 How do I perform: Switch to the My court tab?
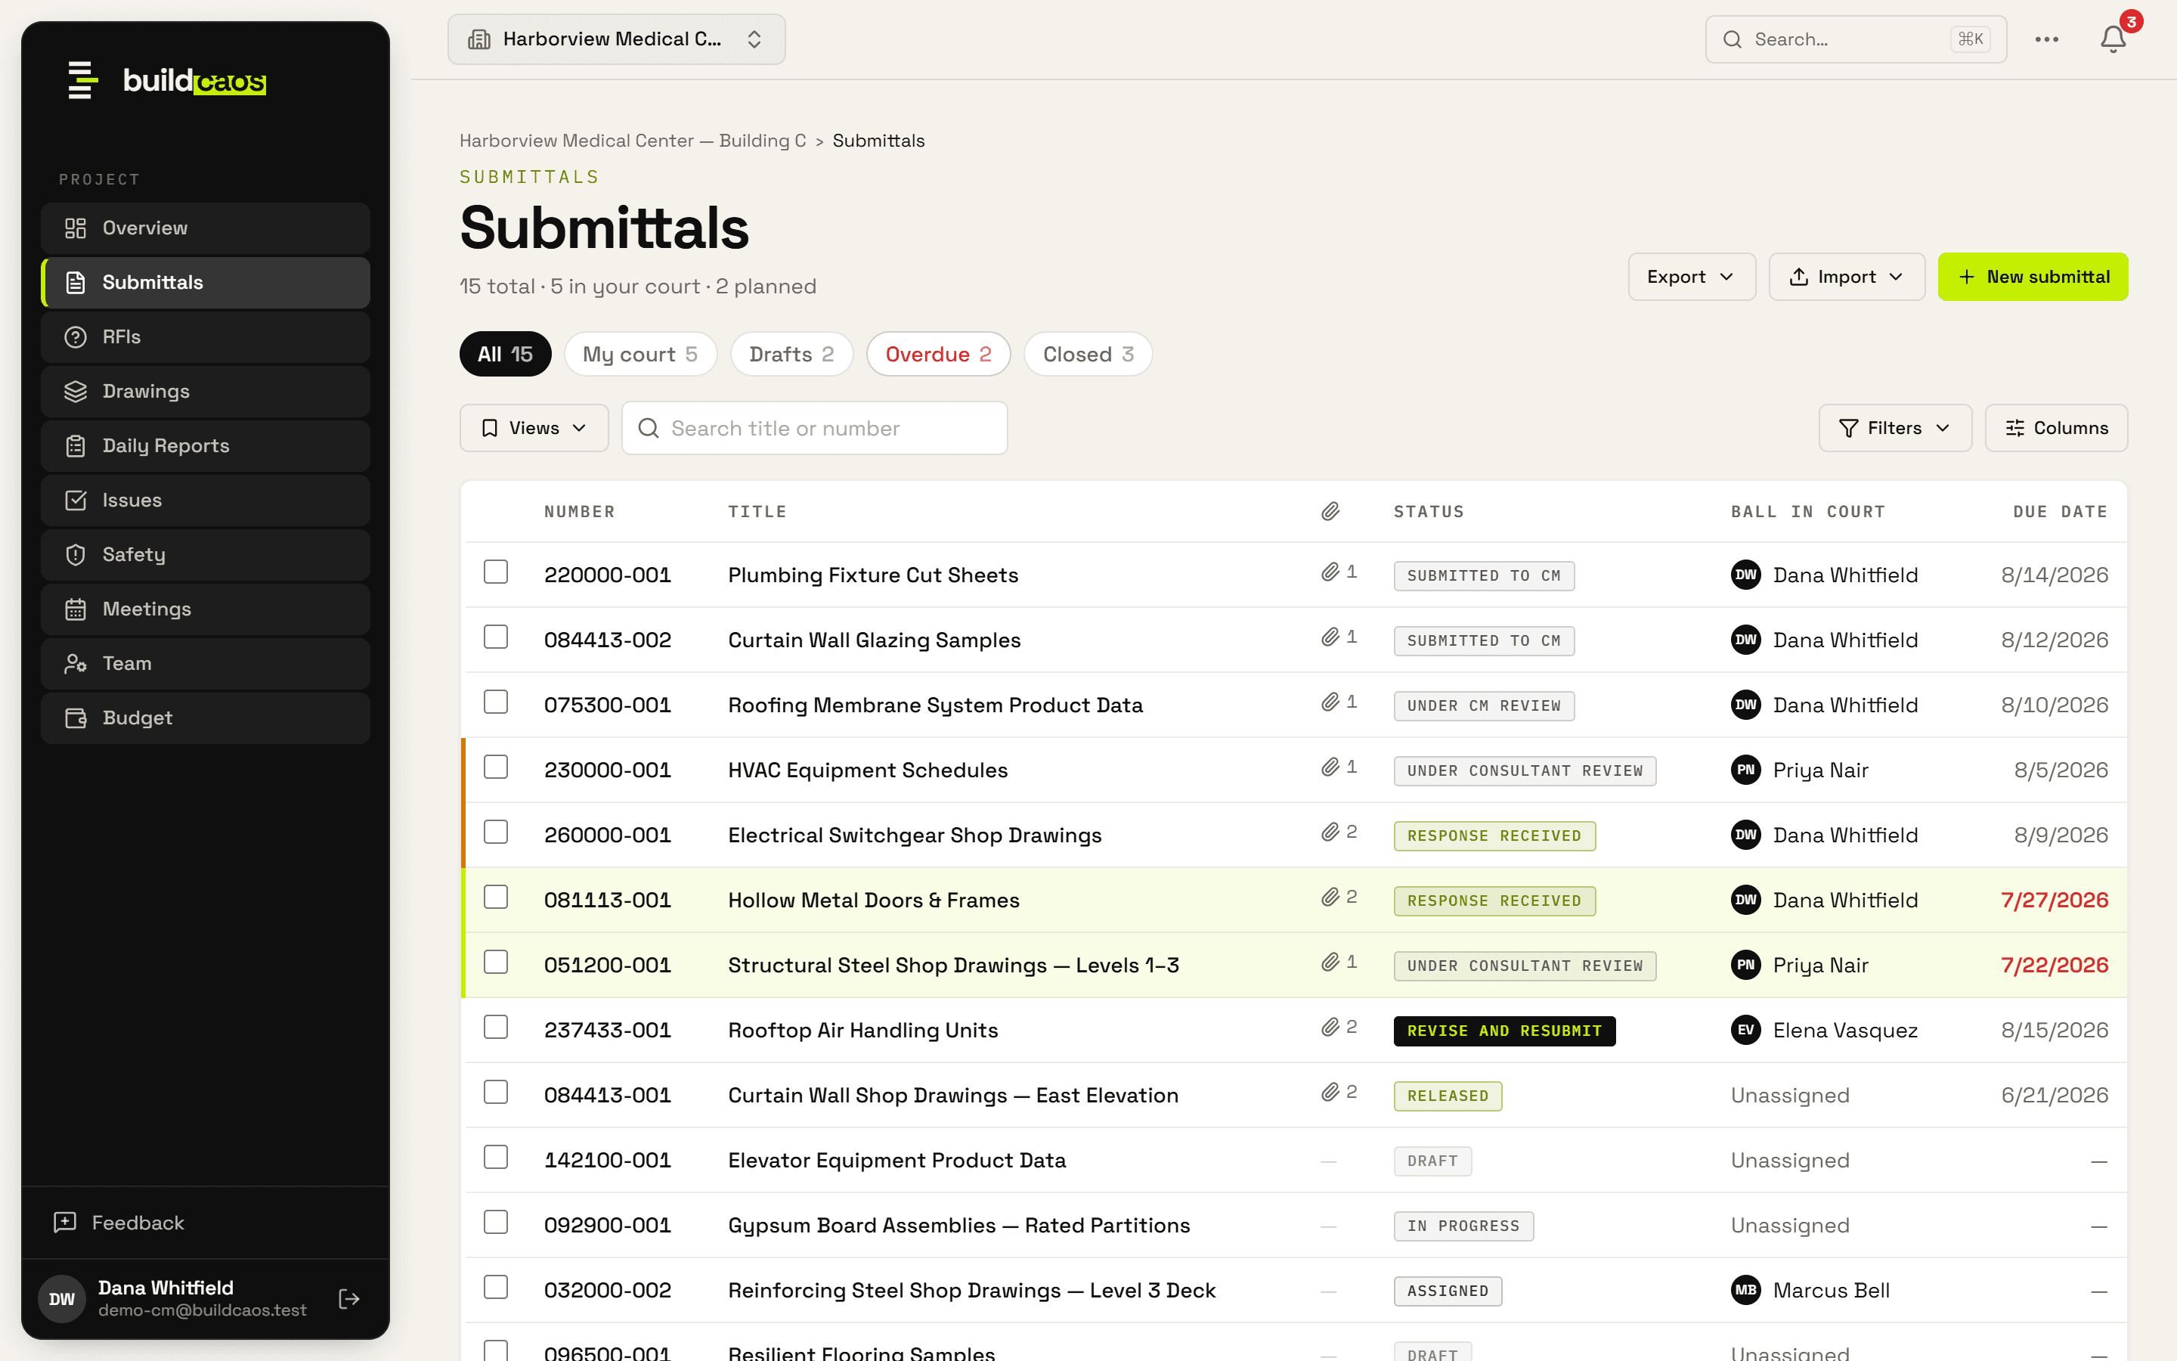[x=640, y=354]
